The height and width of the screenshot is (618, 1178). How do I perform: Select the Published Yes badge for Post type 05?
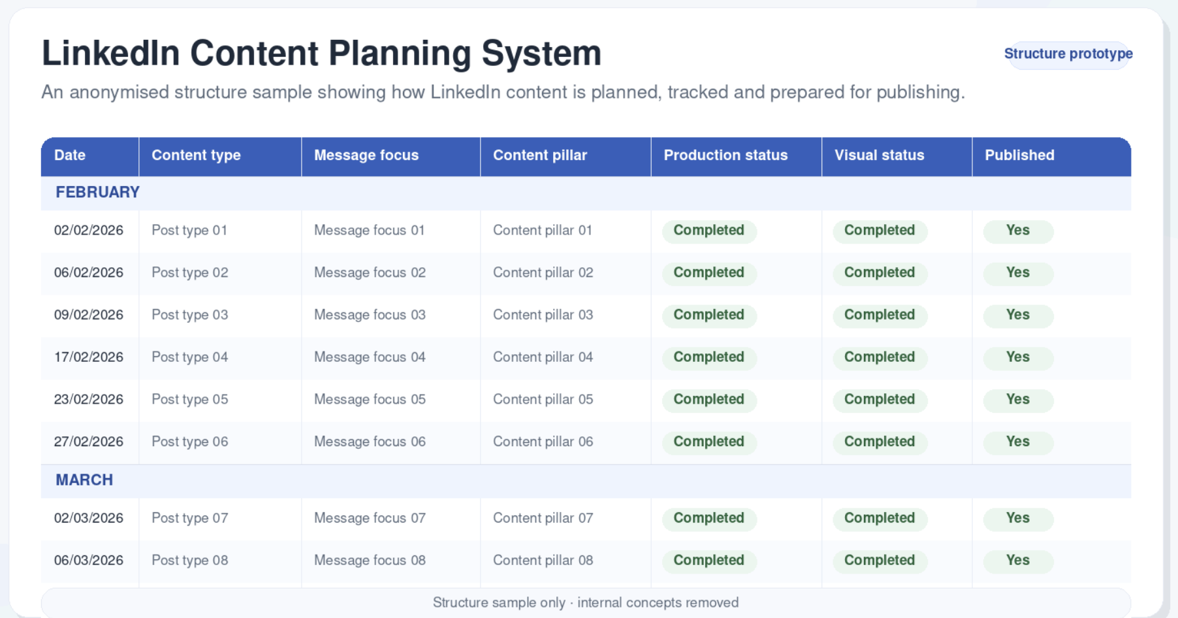pos(1018,400)
